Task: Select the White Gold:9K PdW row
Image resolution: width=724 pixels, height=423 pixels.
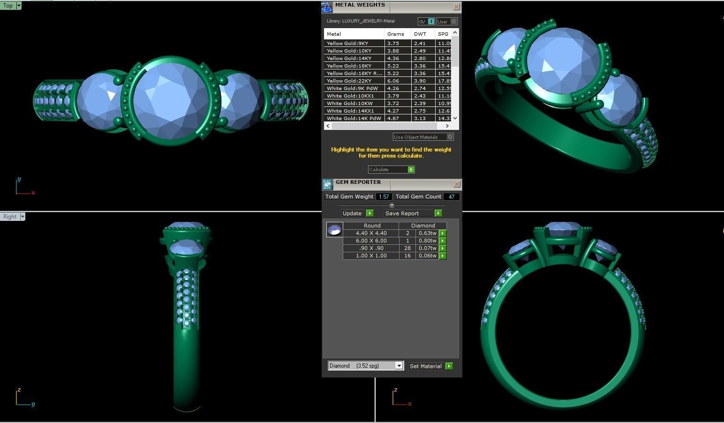Action: (388, 88)
